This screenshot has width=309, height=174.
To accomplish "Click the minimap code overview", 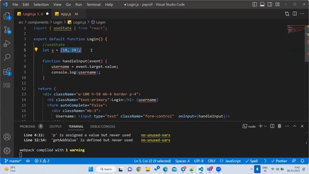I will (x=296, y=29).
